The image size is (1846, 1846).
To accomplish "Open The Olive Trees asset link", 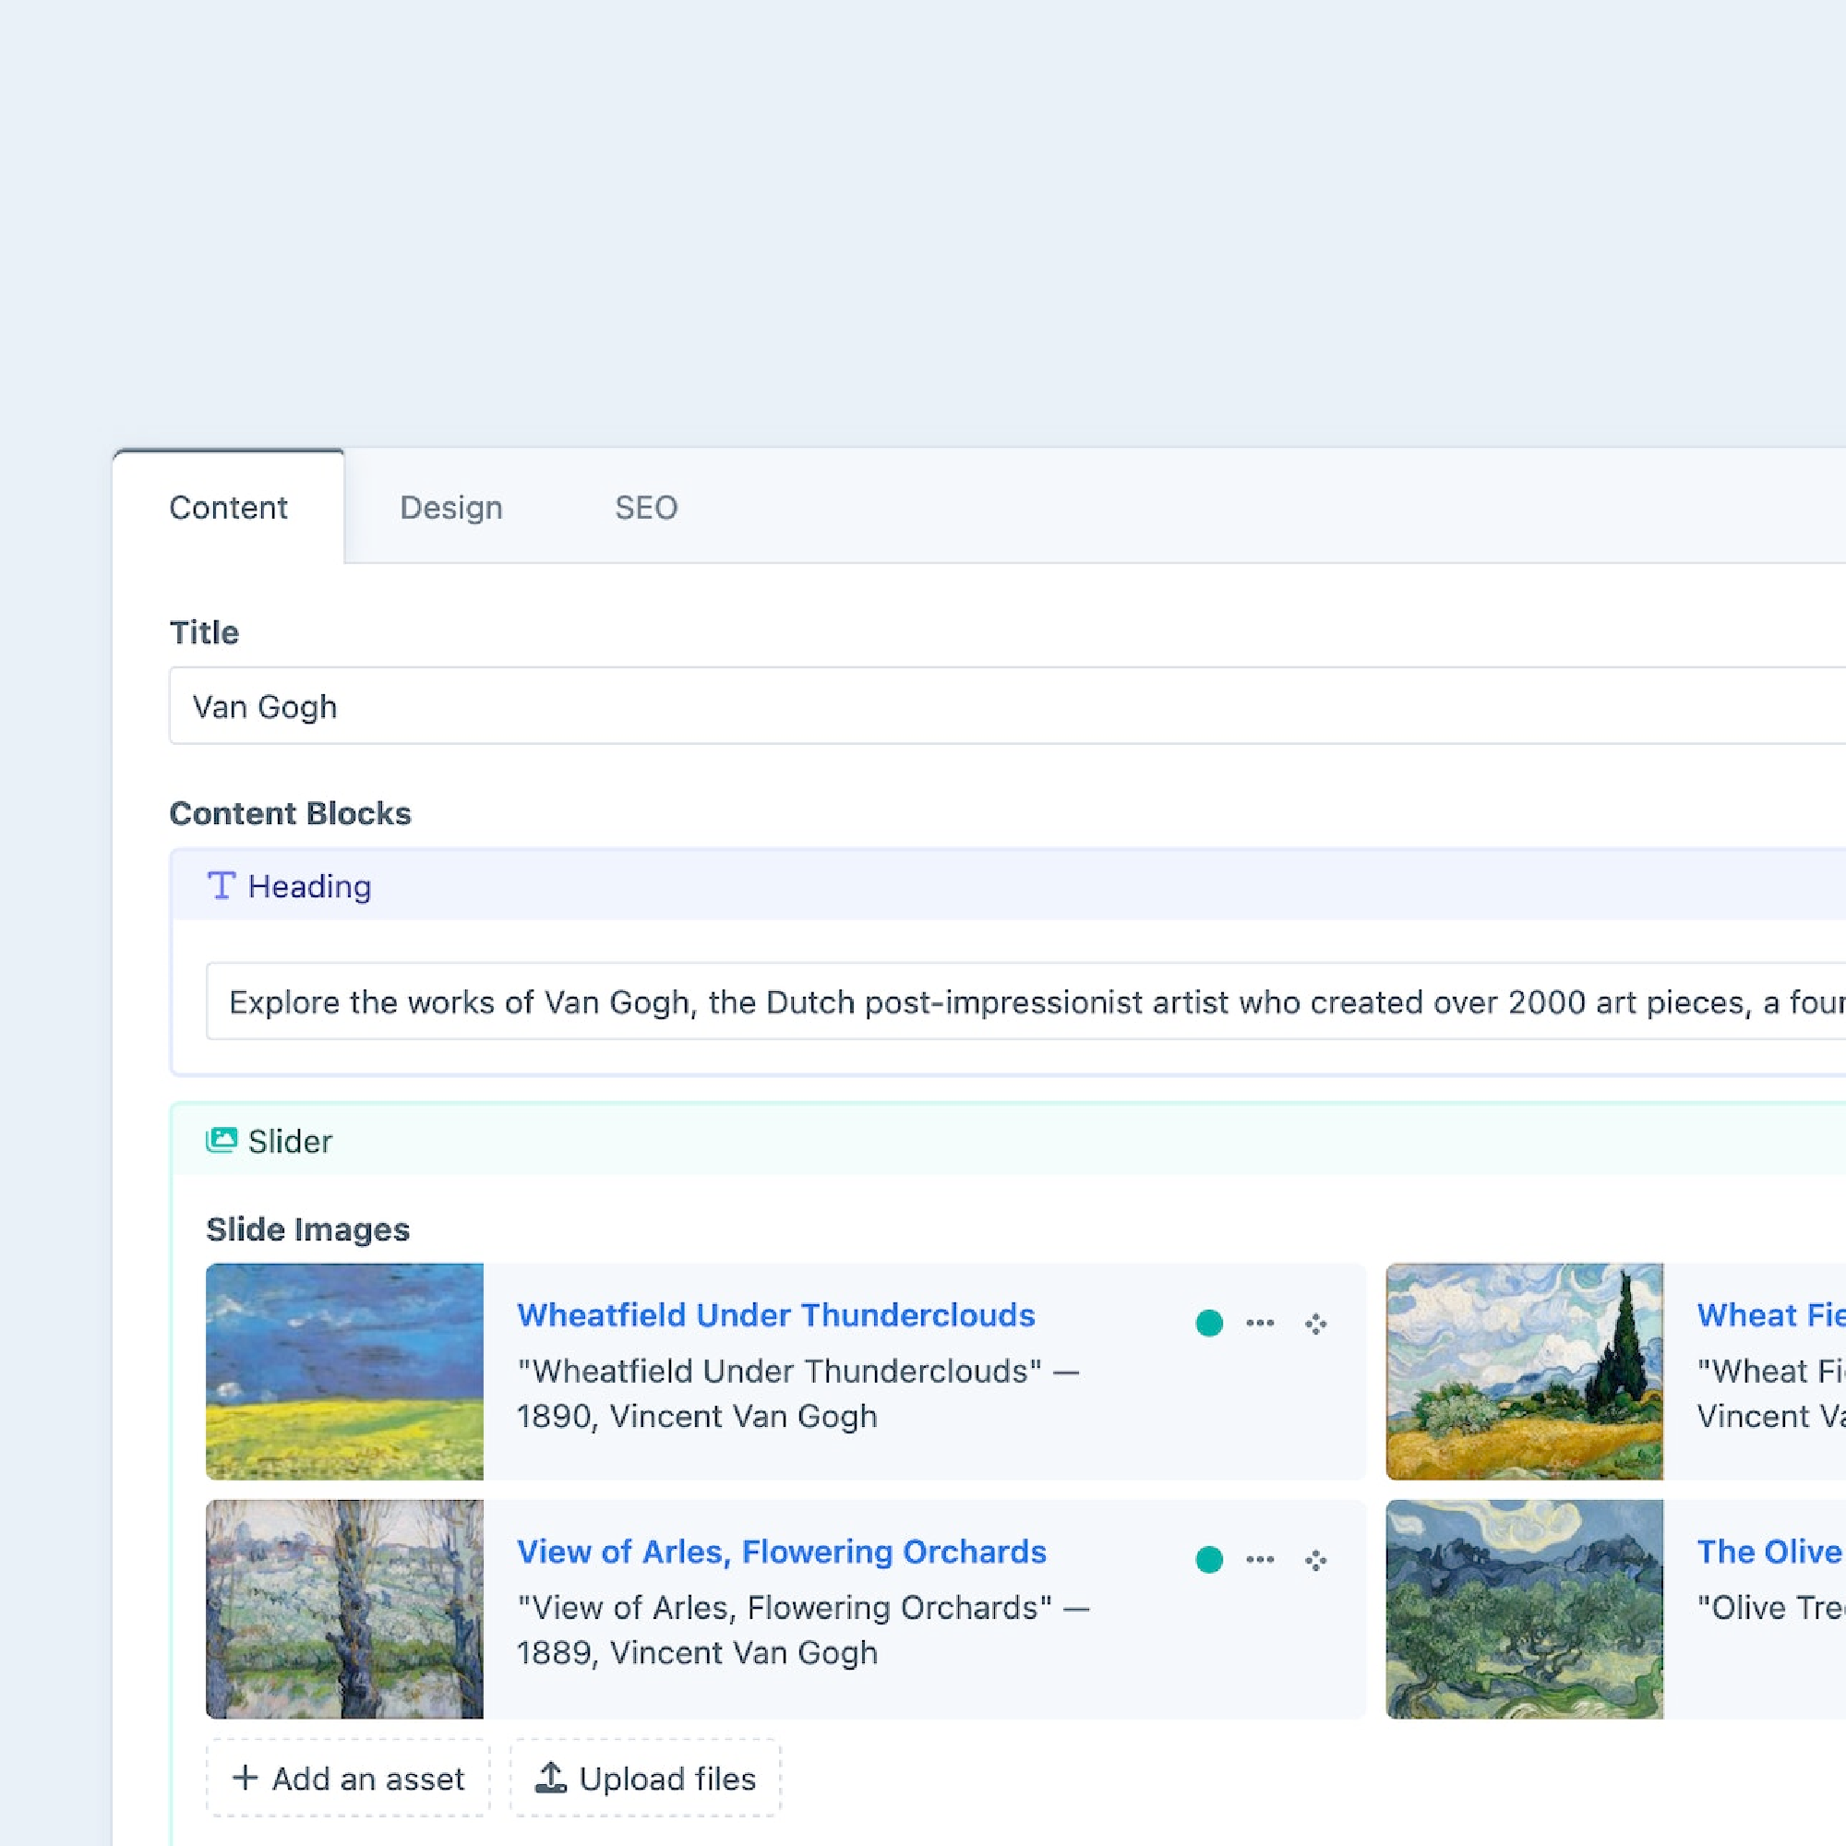I will 1770,1552.
